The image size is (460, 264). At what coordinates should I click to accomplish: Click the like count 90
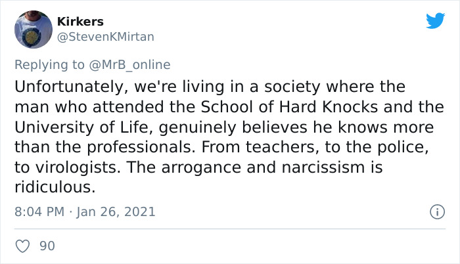pos(47,246)
